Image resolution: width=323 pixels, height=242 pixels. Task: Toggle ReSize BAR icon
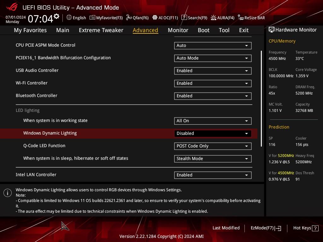pos(240,18)
